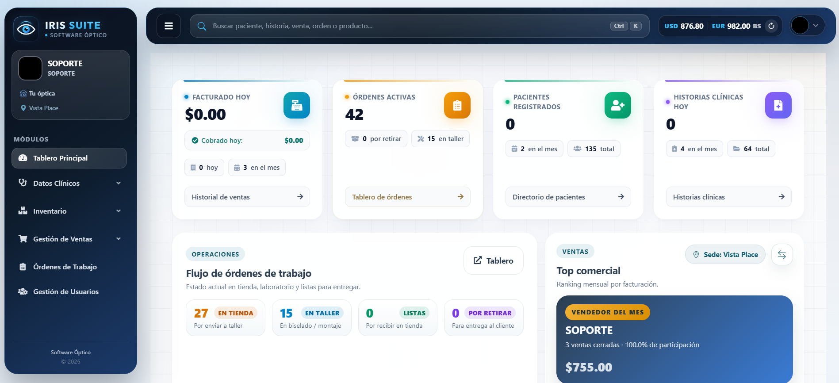Open Gestión de Usuarios module

pyautogui.click(x=69, y=291)
